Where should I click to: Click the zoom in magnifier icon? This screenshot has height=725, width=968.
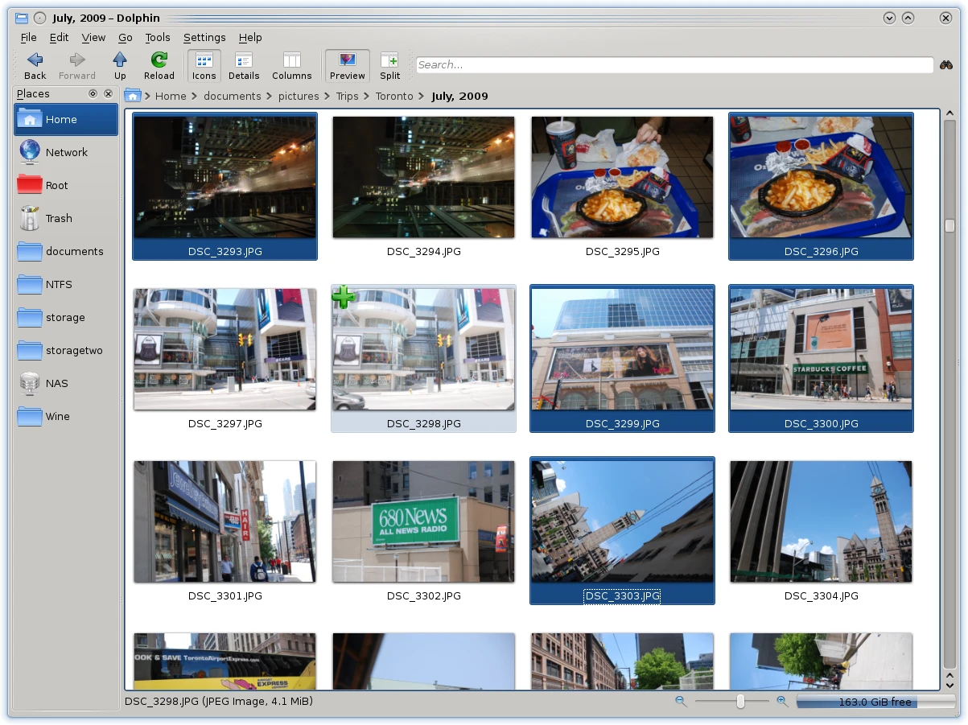[782, 702]
